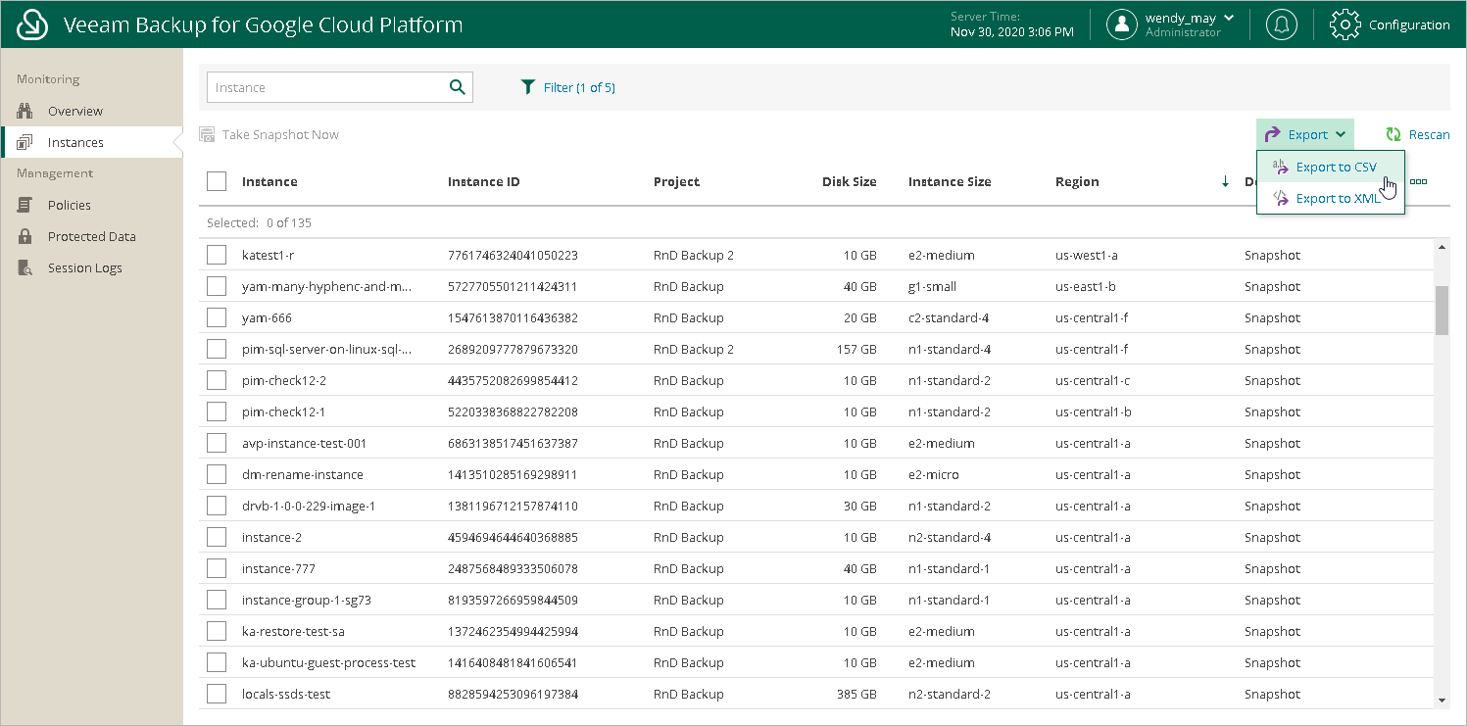This screenshot has width=1467, height=726.
Task: Click the Instance search field
Action: [x=323, y=87]
